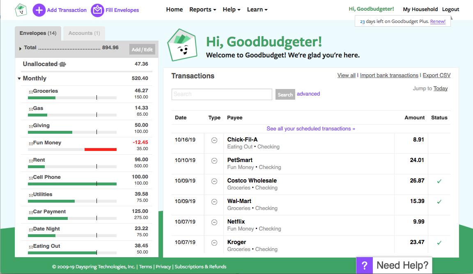Click the purple Fill Envelopes envelope icon
Viewport: 473px width, 274px height.
point(97,10)
